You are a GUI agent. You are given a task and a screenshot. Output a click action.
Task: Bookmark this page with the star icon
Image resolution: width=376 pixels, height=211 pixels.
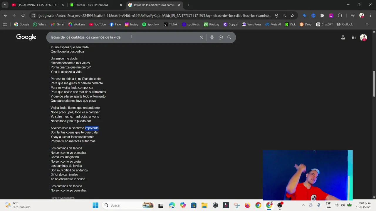292,16
